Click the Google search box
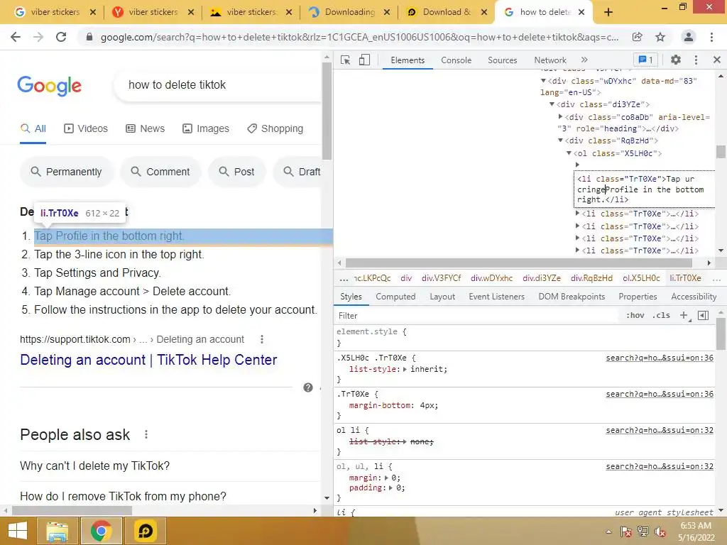The image size is (727, 545). pyautogui.click(x=218, y=85)
